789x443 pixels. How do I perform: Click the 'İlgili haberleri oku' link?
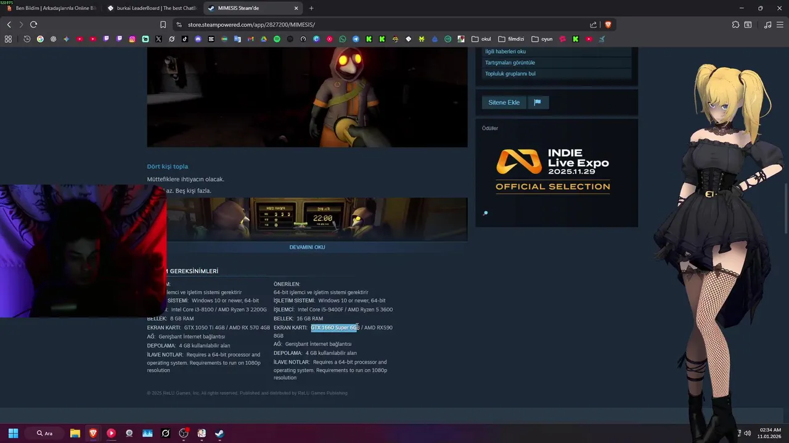click(505, 52)
